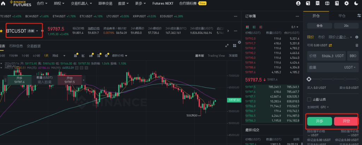Switch chart to 深度图
Viewport: 362px width, 145px height.
coord(233,56)
